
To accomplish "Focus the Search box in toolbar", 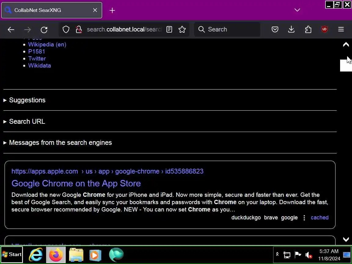I will point(227,29).
